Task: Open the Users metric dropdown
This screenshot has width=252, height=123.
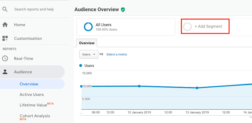Action: pos(88,54)
